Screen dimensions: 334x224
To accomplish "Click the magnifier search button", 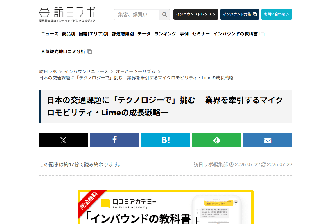I will [x=164, y=15].
